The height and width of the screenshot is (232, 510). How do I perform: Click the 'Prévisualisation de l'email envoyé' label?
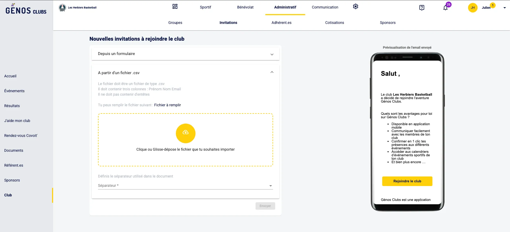(x=407, y=48)
